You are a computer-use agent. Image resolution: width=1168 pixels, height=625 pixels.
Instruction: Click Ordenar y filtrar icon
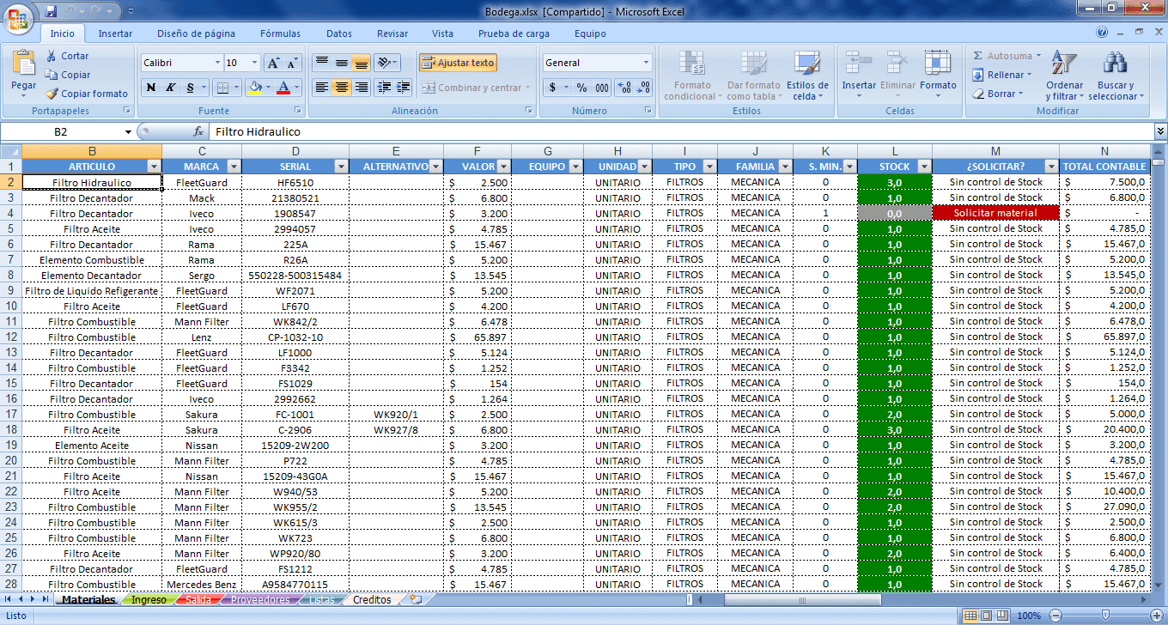(x=1064, y=64)
